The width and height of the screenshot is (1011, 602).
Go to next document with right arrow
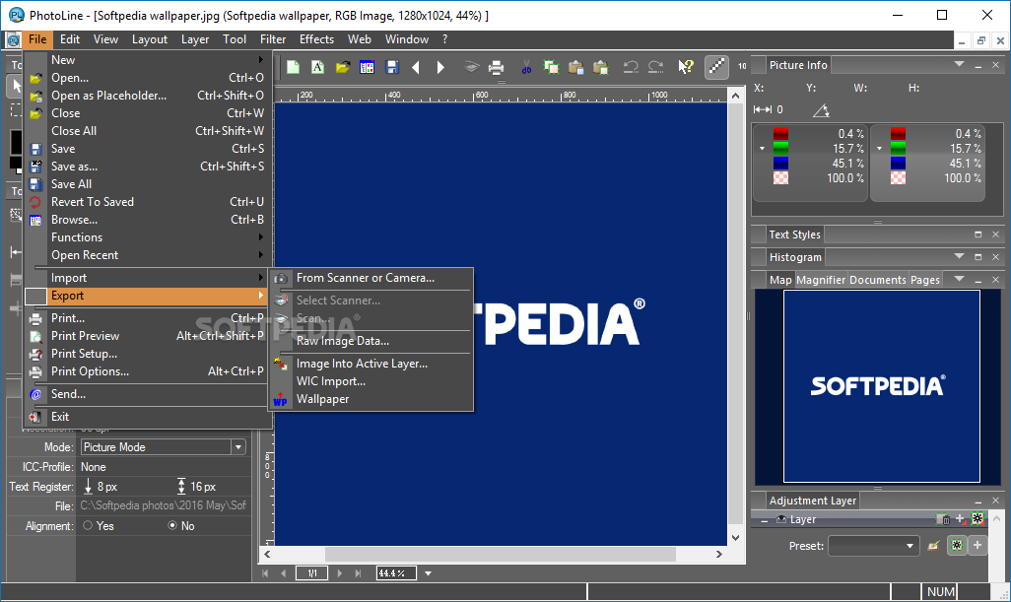440,67
